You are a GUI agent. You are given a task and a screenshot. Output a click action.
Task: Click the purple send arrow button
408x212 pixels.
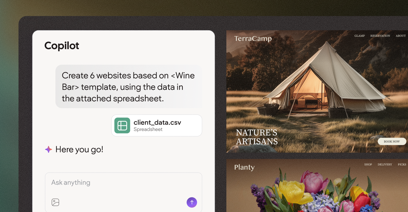click(192, 202)
